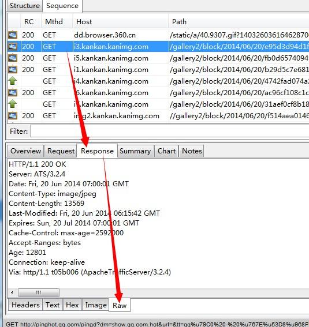Click green arrow of 31aef0cf8b18 path row

pos(13,104)
